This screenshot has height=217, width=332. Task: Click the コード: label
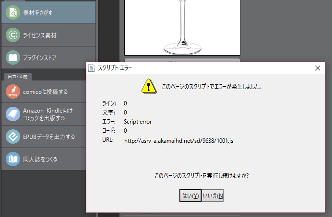pos(108,131)
